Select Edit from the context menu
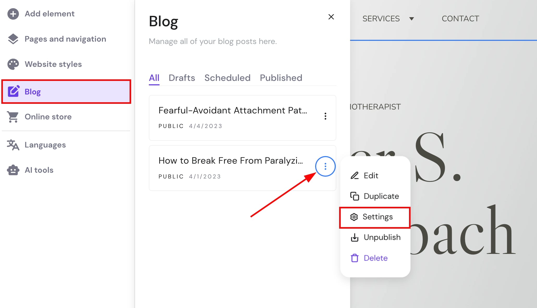This screenshot has height=308, width=537. (x=371, y=175)
